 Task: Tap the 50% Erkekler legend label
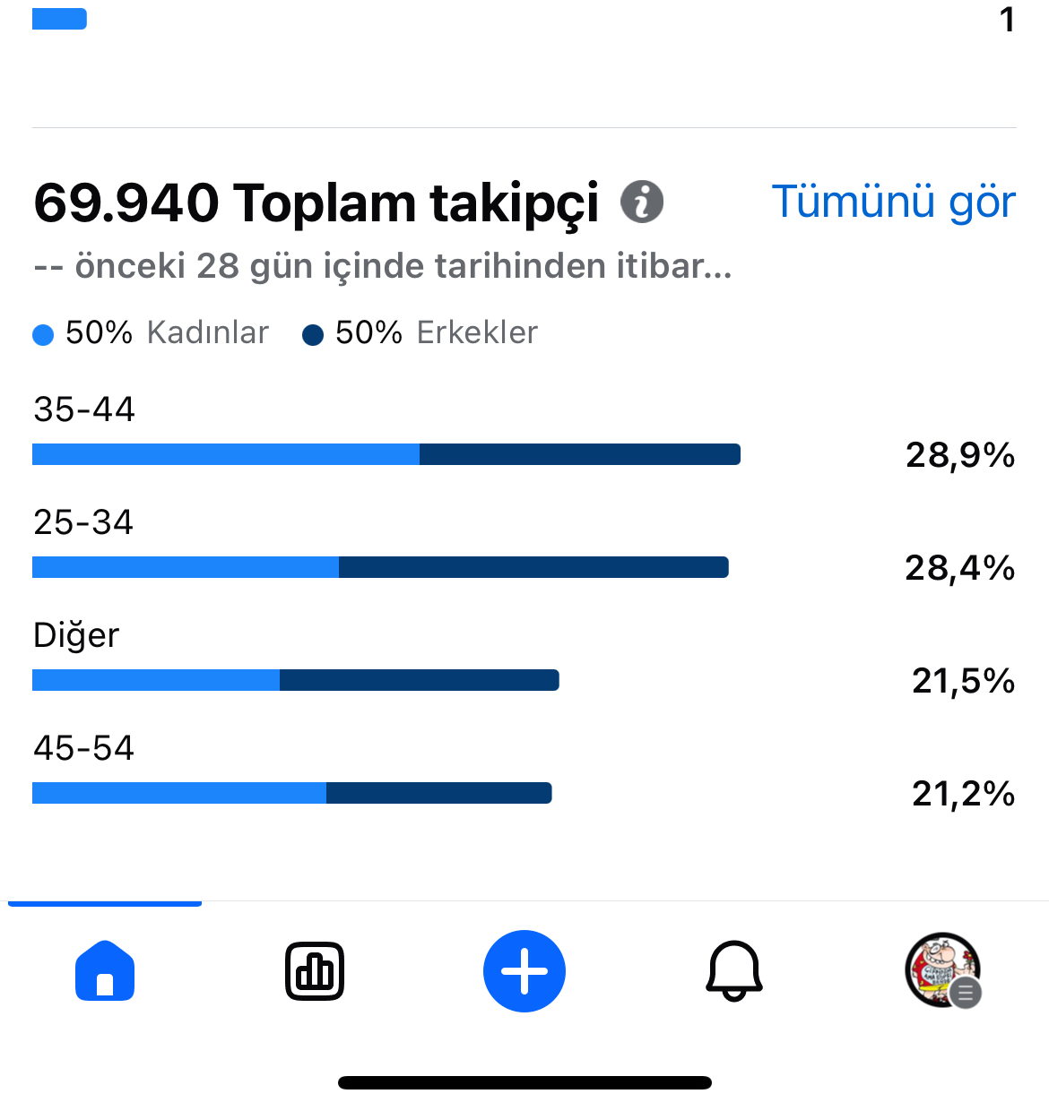click(x=436, y=333)
